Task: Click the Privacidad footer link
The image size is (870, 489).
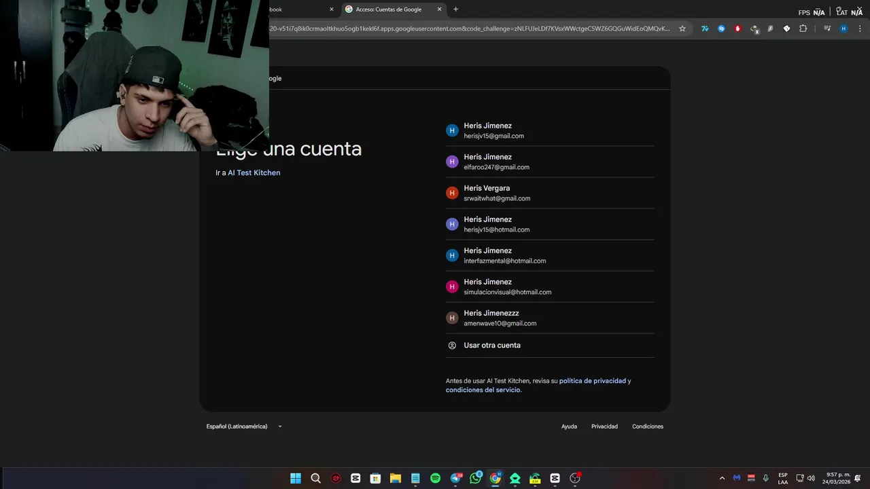Action: pyautogui.click(x=604, y=427)
